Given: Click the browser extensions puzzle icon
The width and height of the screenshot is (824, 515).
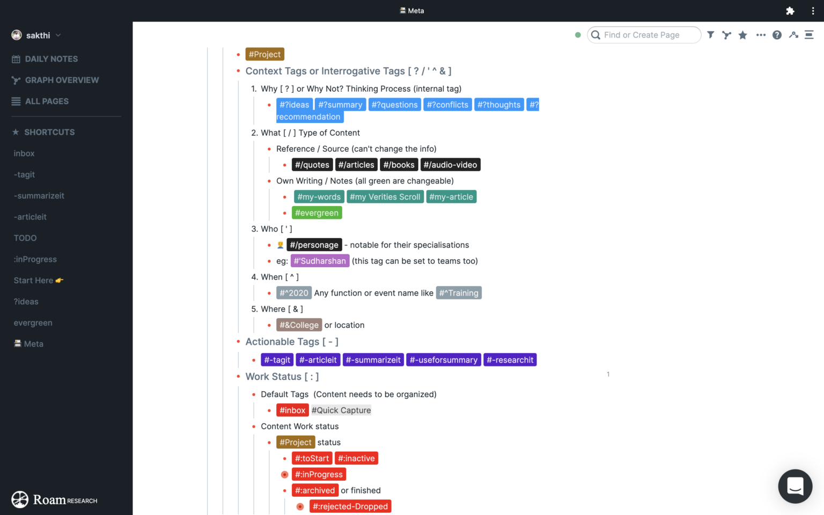Looking at the screenshot, I should tap(790, 10).
